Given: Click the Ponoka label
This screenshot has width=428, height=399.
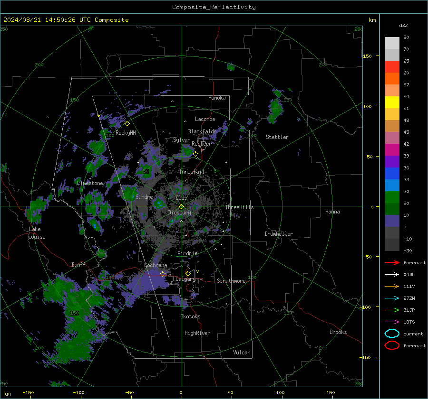Looking at the screenshot, I should [x=217, y=98].
